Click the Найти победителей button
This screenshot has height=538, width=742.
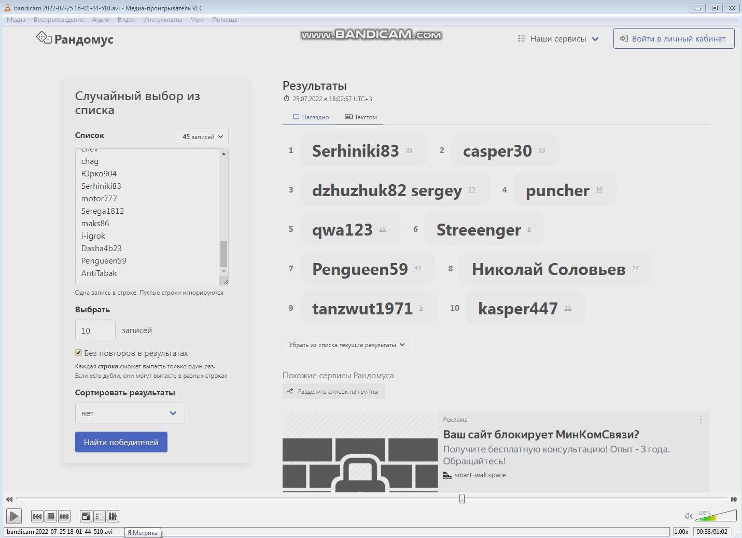click(121, 442)
